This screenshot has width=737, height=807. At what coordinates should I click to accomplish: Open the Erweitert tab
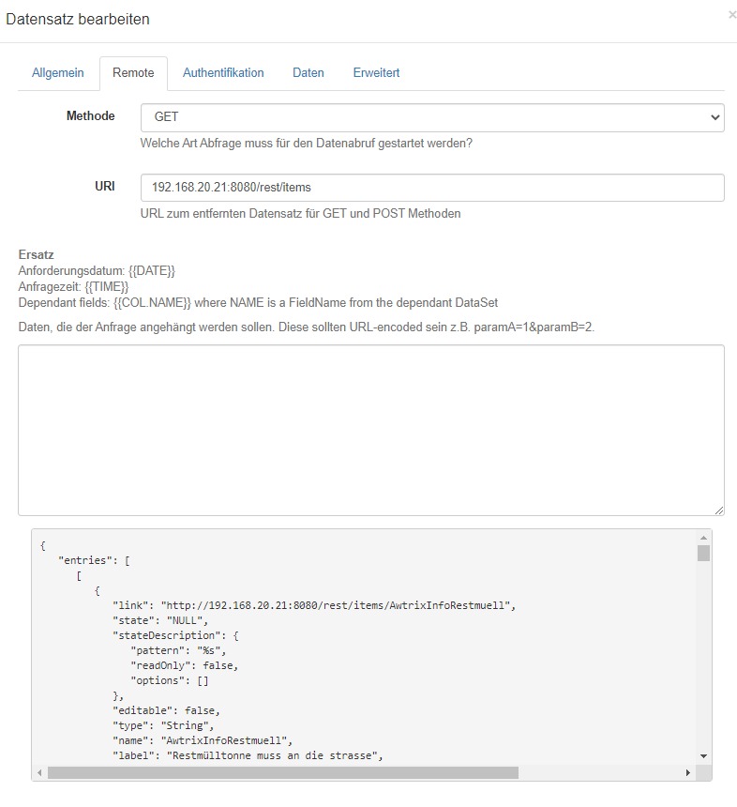coord(376,72)
